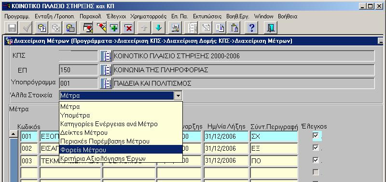386x182 pixels.
Task: Select highlighted Φορείς Μέτρου option
Action: pos(121,149)
